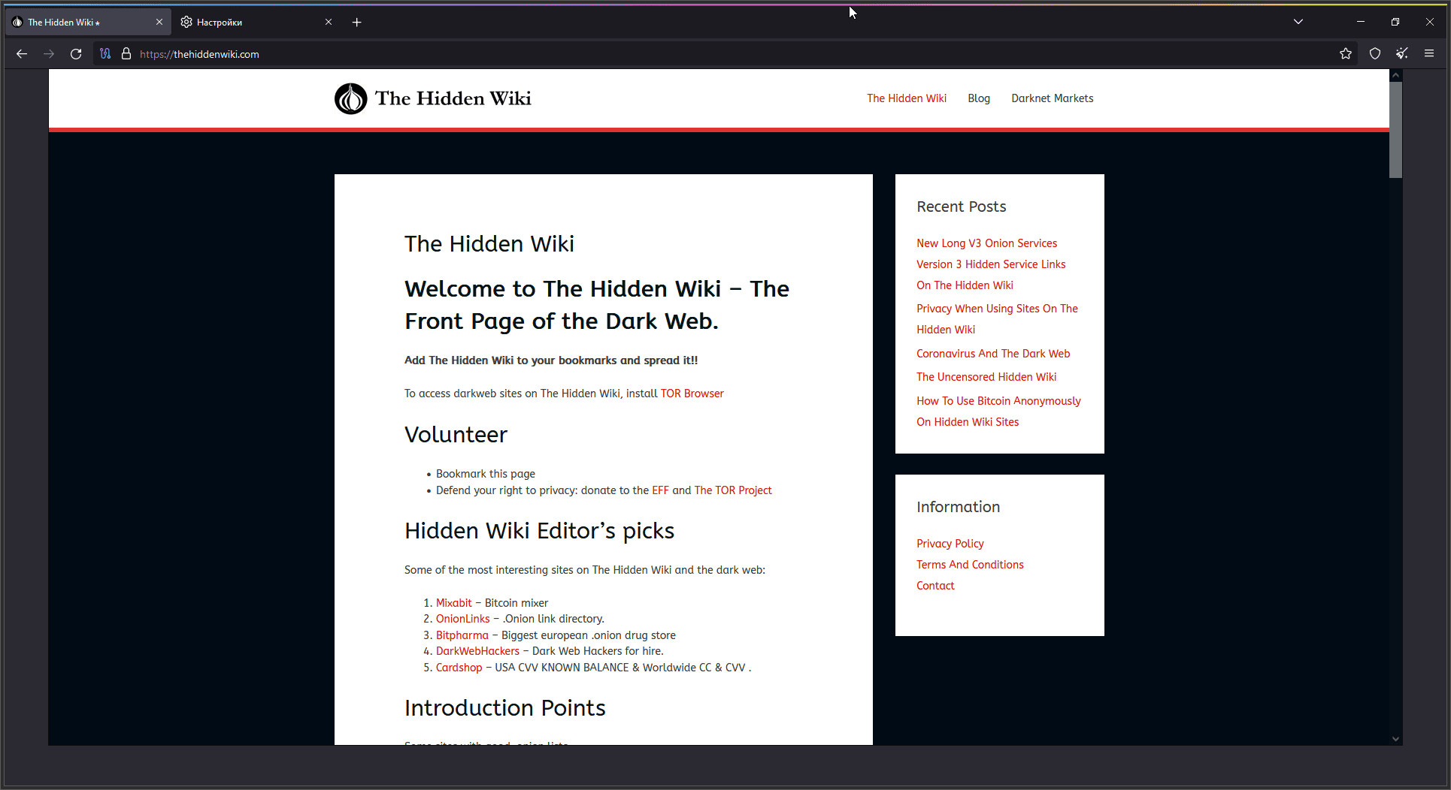The height and width of the screenshot is (790, 1451).
Task: Open the Contact link
Action: [935, 586]
